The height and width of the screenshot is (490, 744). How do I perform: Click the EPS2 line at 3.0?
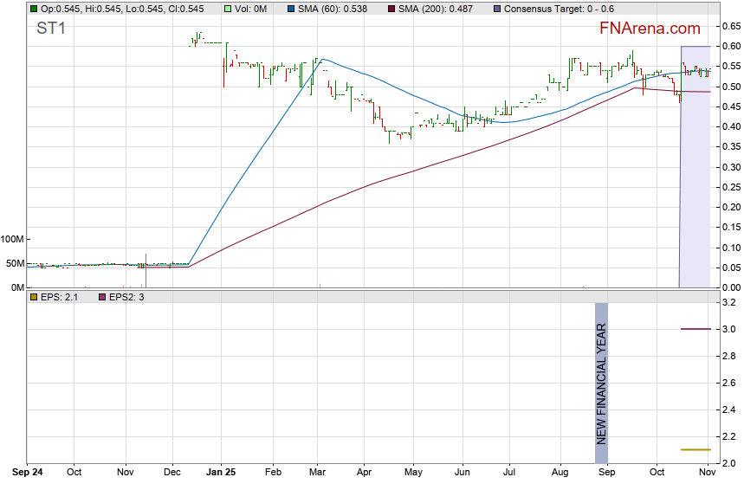point(695,329)
